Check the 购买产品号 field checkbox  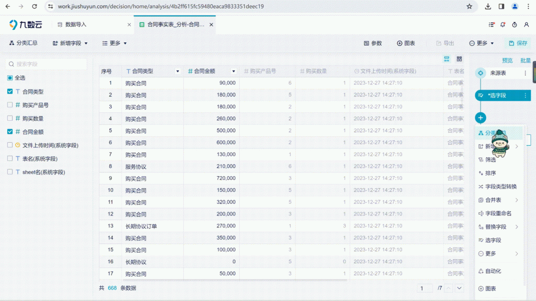(10, 105)
